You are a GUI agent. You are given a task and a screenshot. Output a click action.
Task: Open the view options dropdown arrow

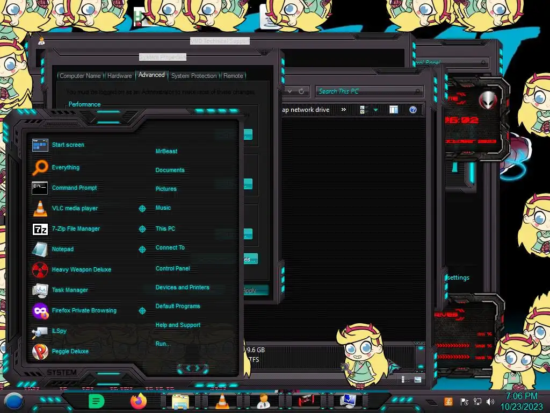click(375, 110)
